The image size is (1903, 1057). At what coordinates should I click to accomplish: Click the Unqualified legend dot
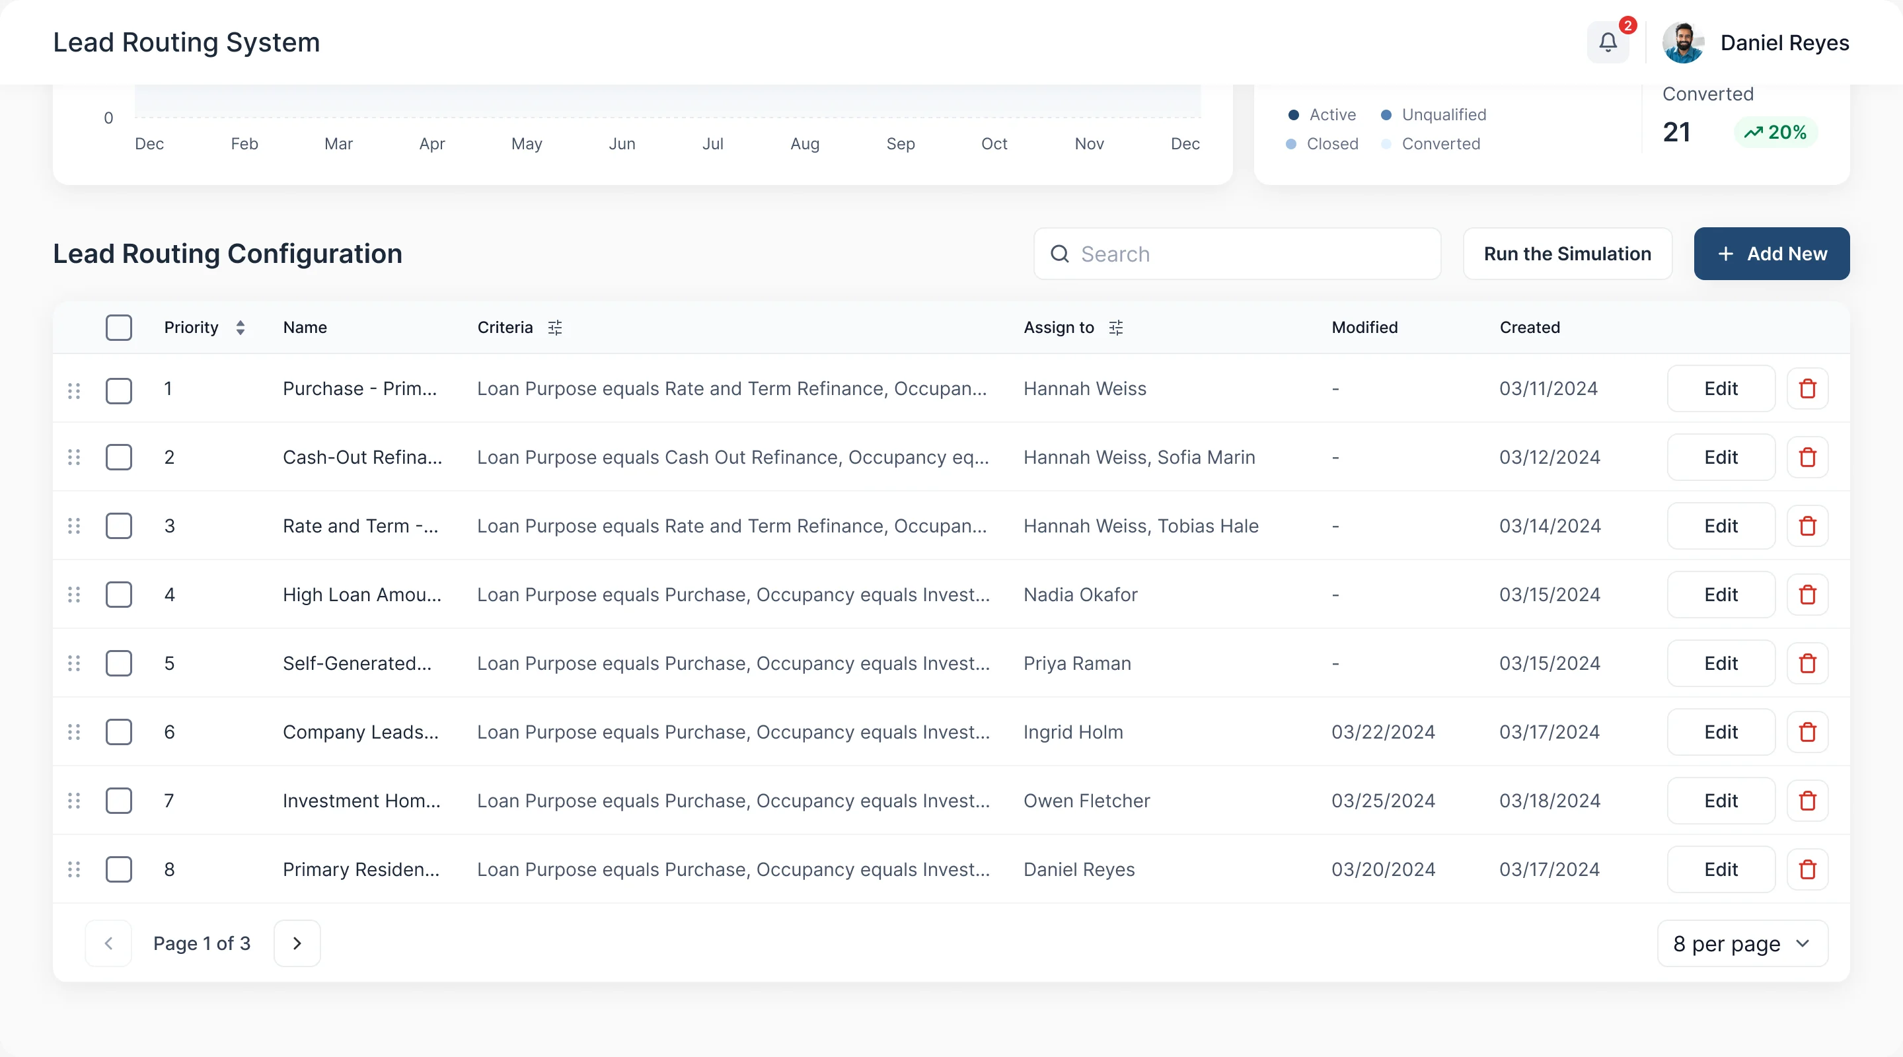[x=1387, y=115]
